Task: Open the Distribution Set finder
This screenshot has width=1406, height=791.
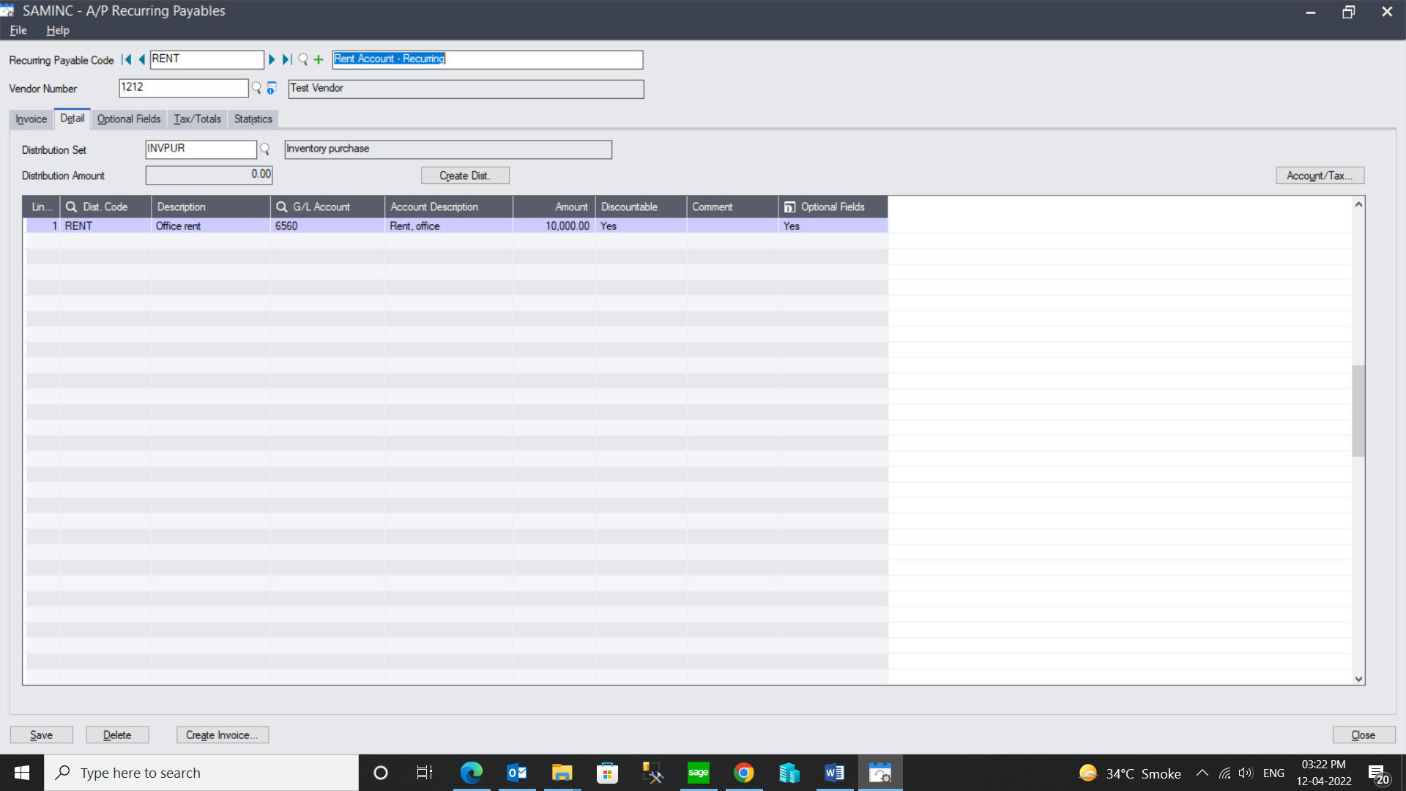Action: 264,149
